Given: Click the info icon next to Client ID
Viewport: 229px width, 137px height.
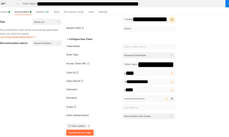Looking at the screenshot, I should point(77,73).
